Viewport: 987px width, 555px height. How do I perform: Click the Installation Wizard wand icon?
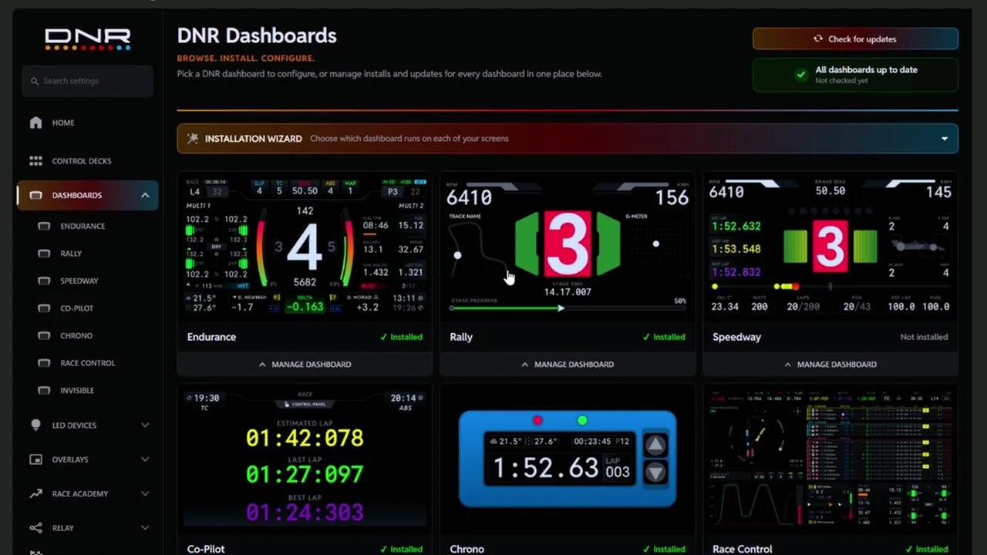click(193, 139)
